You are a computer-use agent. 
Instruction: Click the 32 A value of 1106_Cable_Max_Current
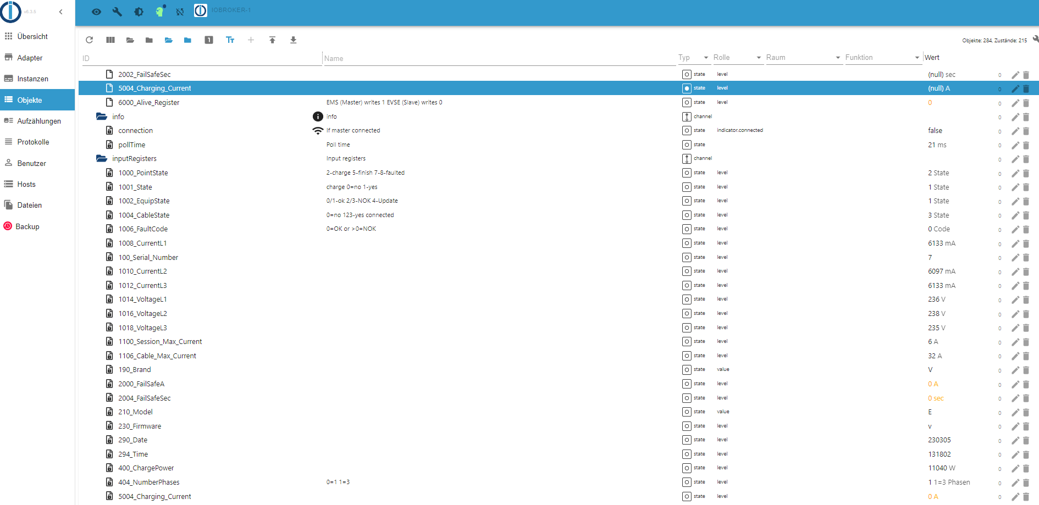coord(935,356)
